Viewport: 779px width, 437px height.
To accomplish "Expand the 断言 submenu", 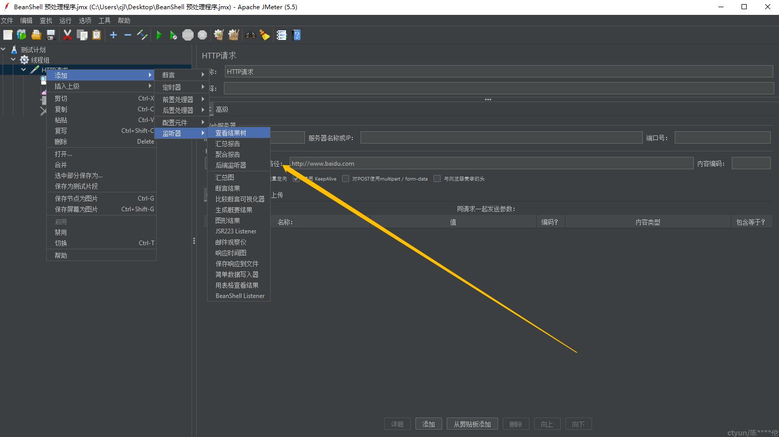I will (182, 75).
